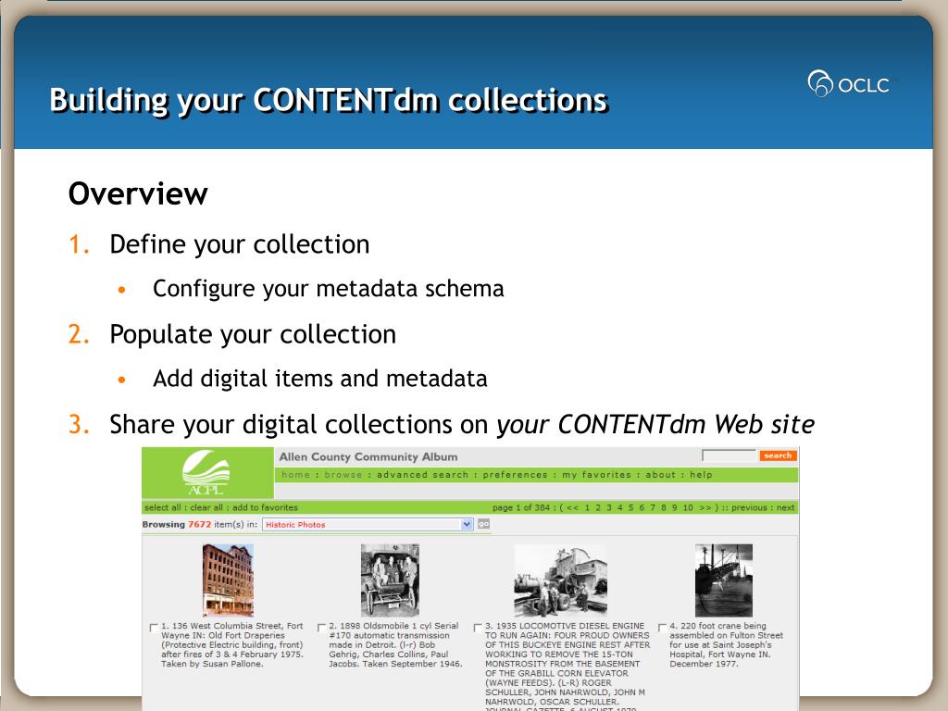Click the << page back link
The height and width of the screenshot is (711, 948).
tap(572, 507)
